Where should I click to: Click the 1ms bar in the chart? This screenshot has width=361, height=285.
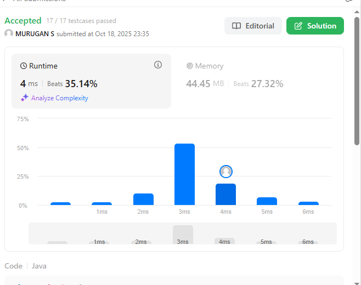point(101,203)
